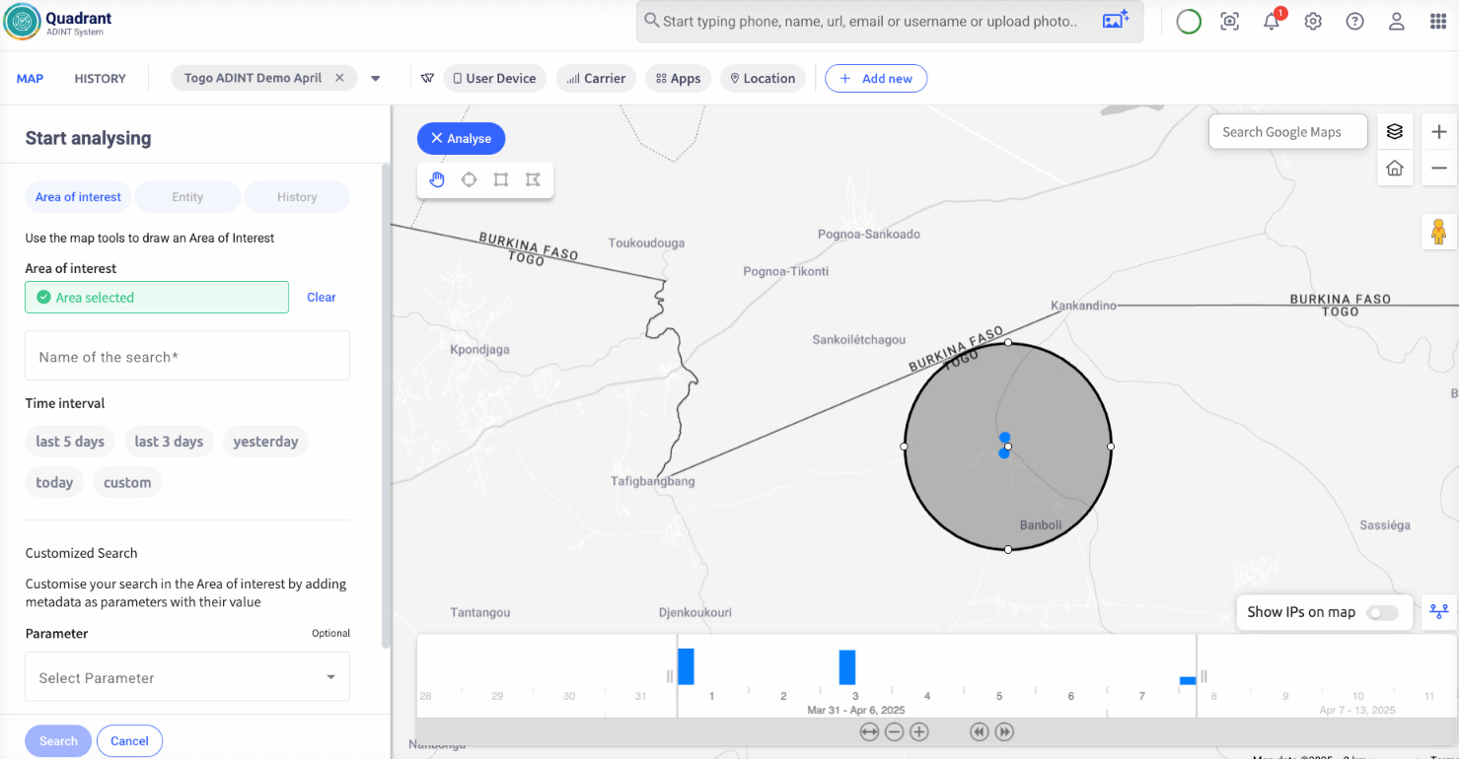The width and height of the screenshot is (1459, 759).
Task: Open the Select Parameter dropdown
Action: (187, 677)
